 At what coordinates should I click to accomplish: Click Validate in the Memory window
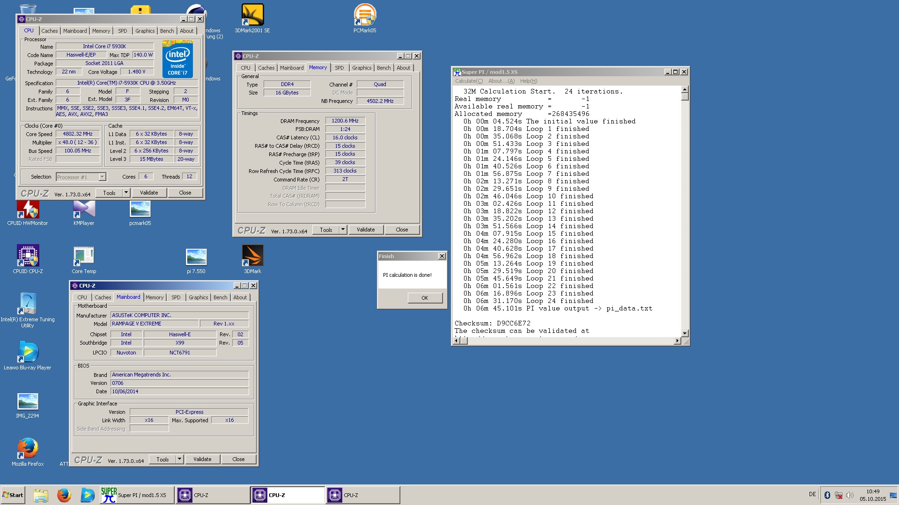point(366,230)
